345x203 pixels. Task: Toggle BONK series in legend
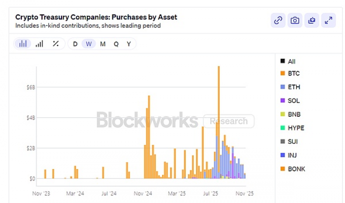click(x=296, y=169)
